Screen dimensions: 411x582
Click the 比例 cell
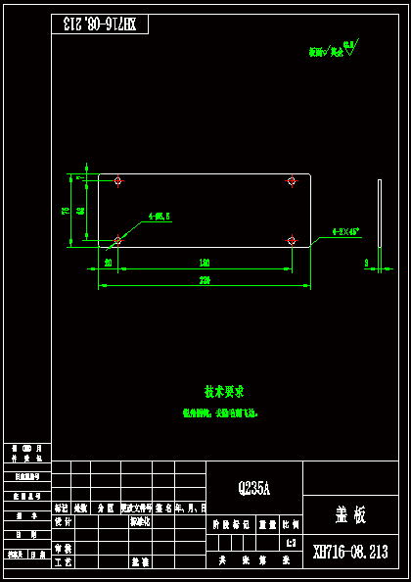coord(291,524)
